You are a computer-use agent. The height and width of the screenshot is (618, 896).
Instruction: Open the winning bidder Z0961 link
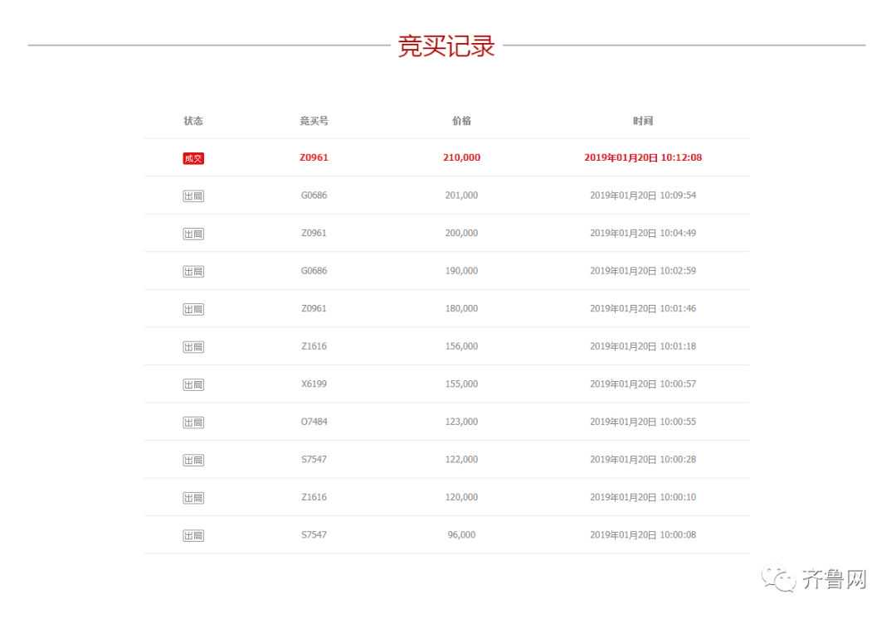tap(314, 157)
